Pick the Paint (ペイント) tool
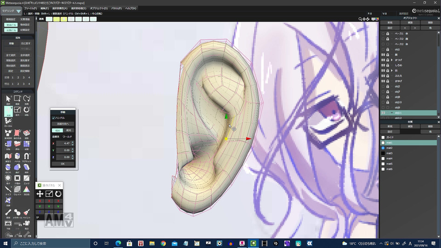The image size is (441, 248). coord(27,214)
